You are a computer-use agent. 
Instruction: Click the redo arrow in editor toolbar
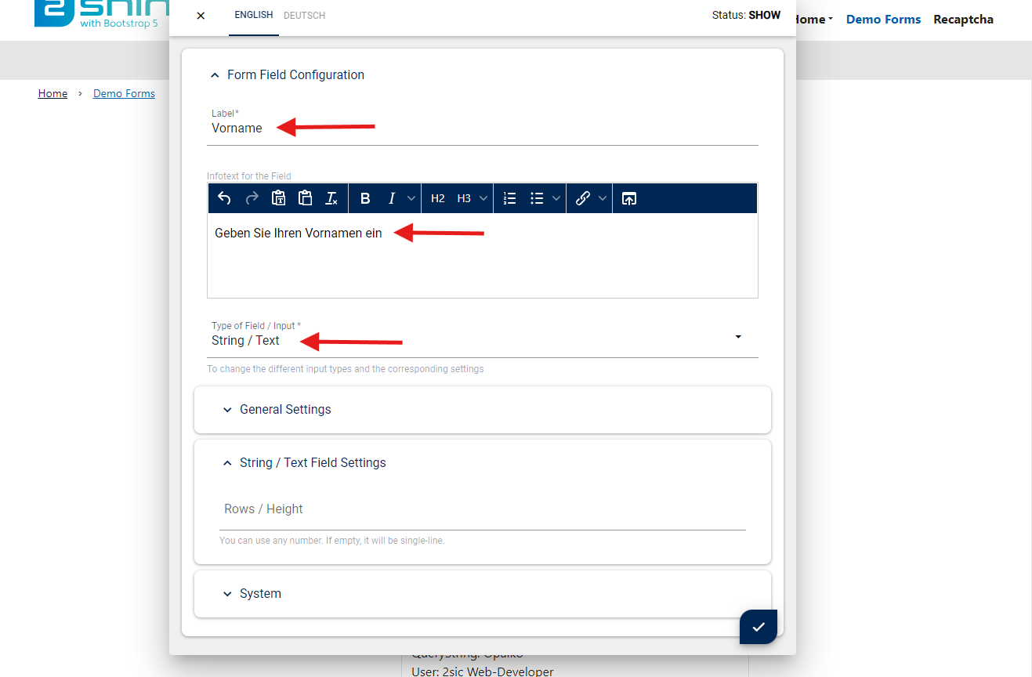252,198
